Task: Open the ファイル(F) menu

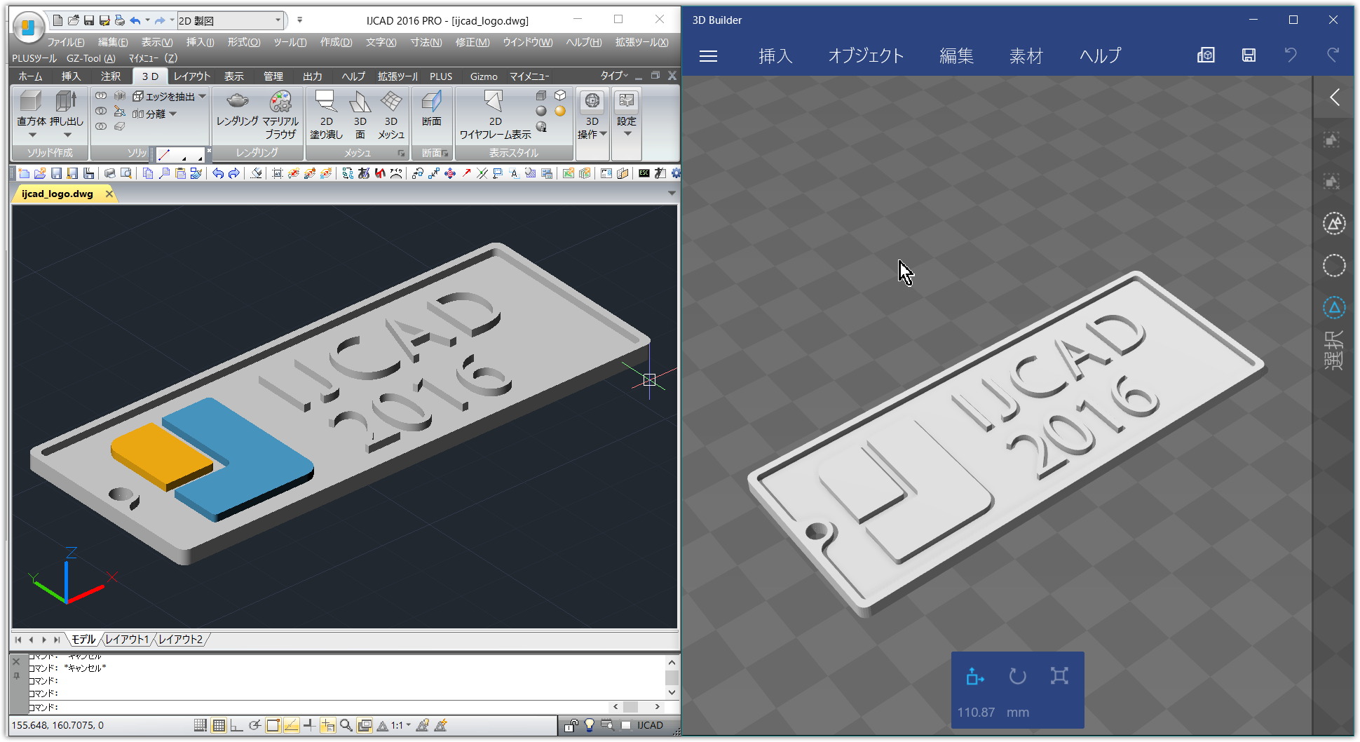Action: pyautogui.click(x=66, y=42)
